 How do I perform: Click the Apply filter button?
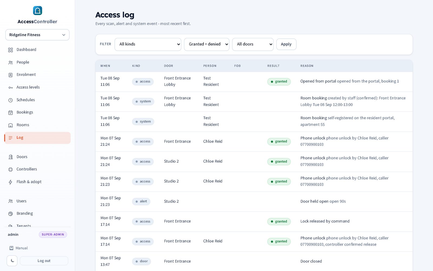(286, 44)
